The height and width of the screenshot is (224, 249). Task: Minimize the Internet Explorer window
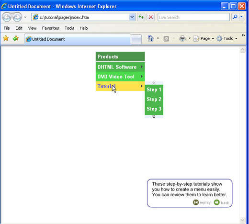(225, 6)
